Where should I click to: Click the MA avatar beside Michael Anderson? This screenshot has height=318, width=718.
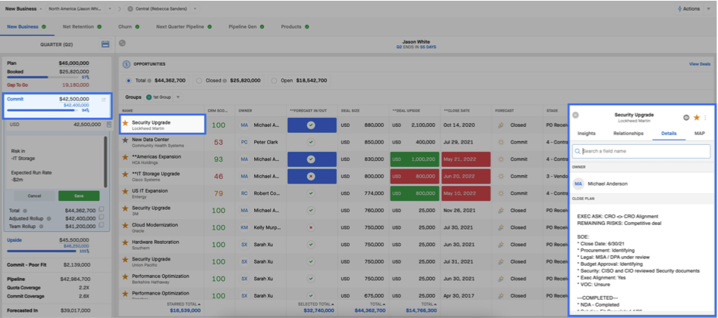(x=578, y=184)
